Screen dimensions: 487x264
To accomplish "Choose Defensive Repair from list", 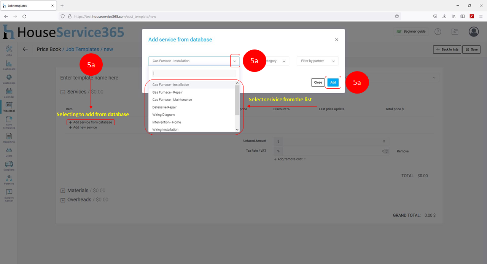I will pyautogui.click(x=192, y=107).
